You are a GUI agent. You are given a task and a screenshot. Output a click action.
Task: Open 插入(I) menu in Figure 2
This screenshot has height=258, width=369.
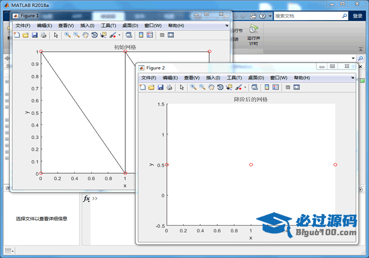[x=213, y=78]
